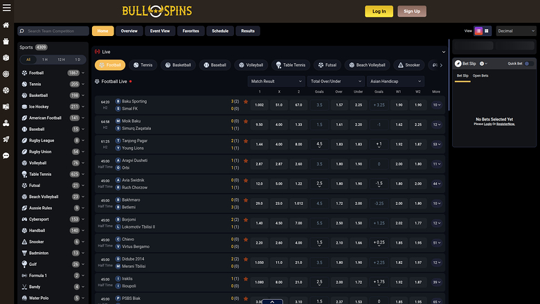
Task: Click the search magnifier icon
Action: (21, 31)
